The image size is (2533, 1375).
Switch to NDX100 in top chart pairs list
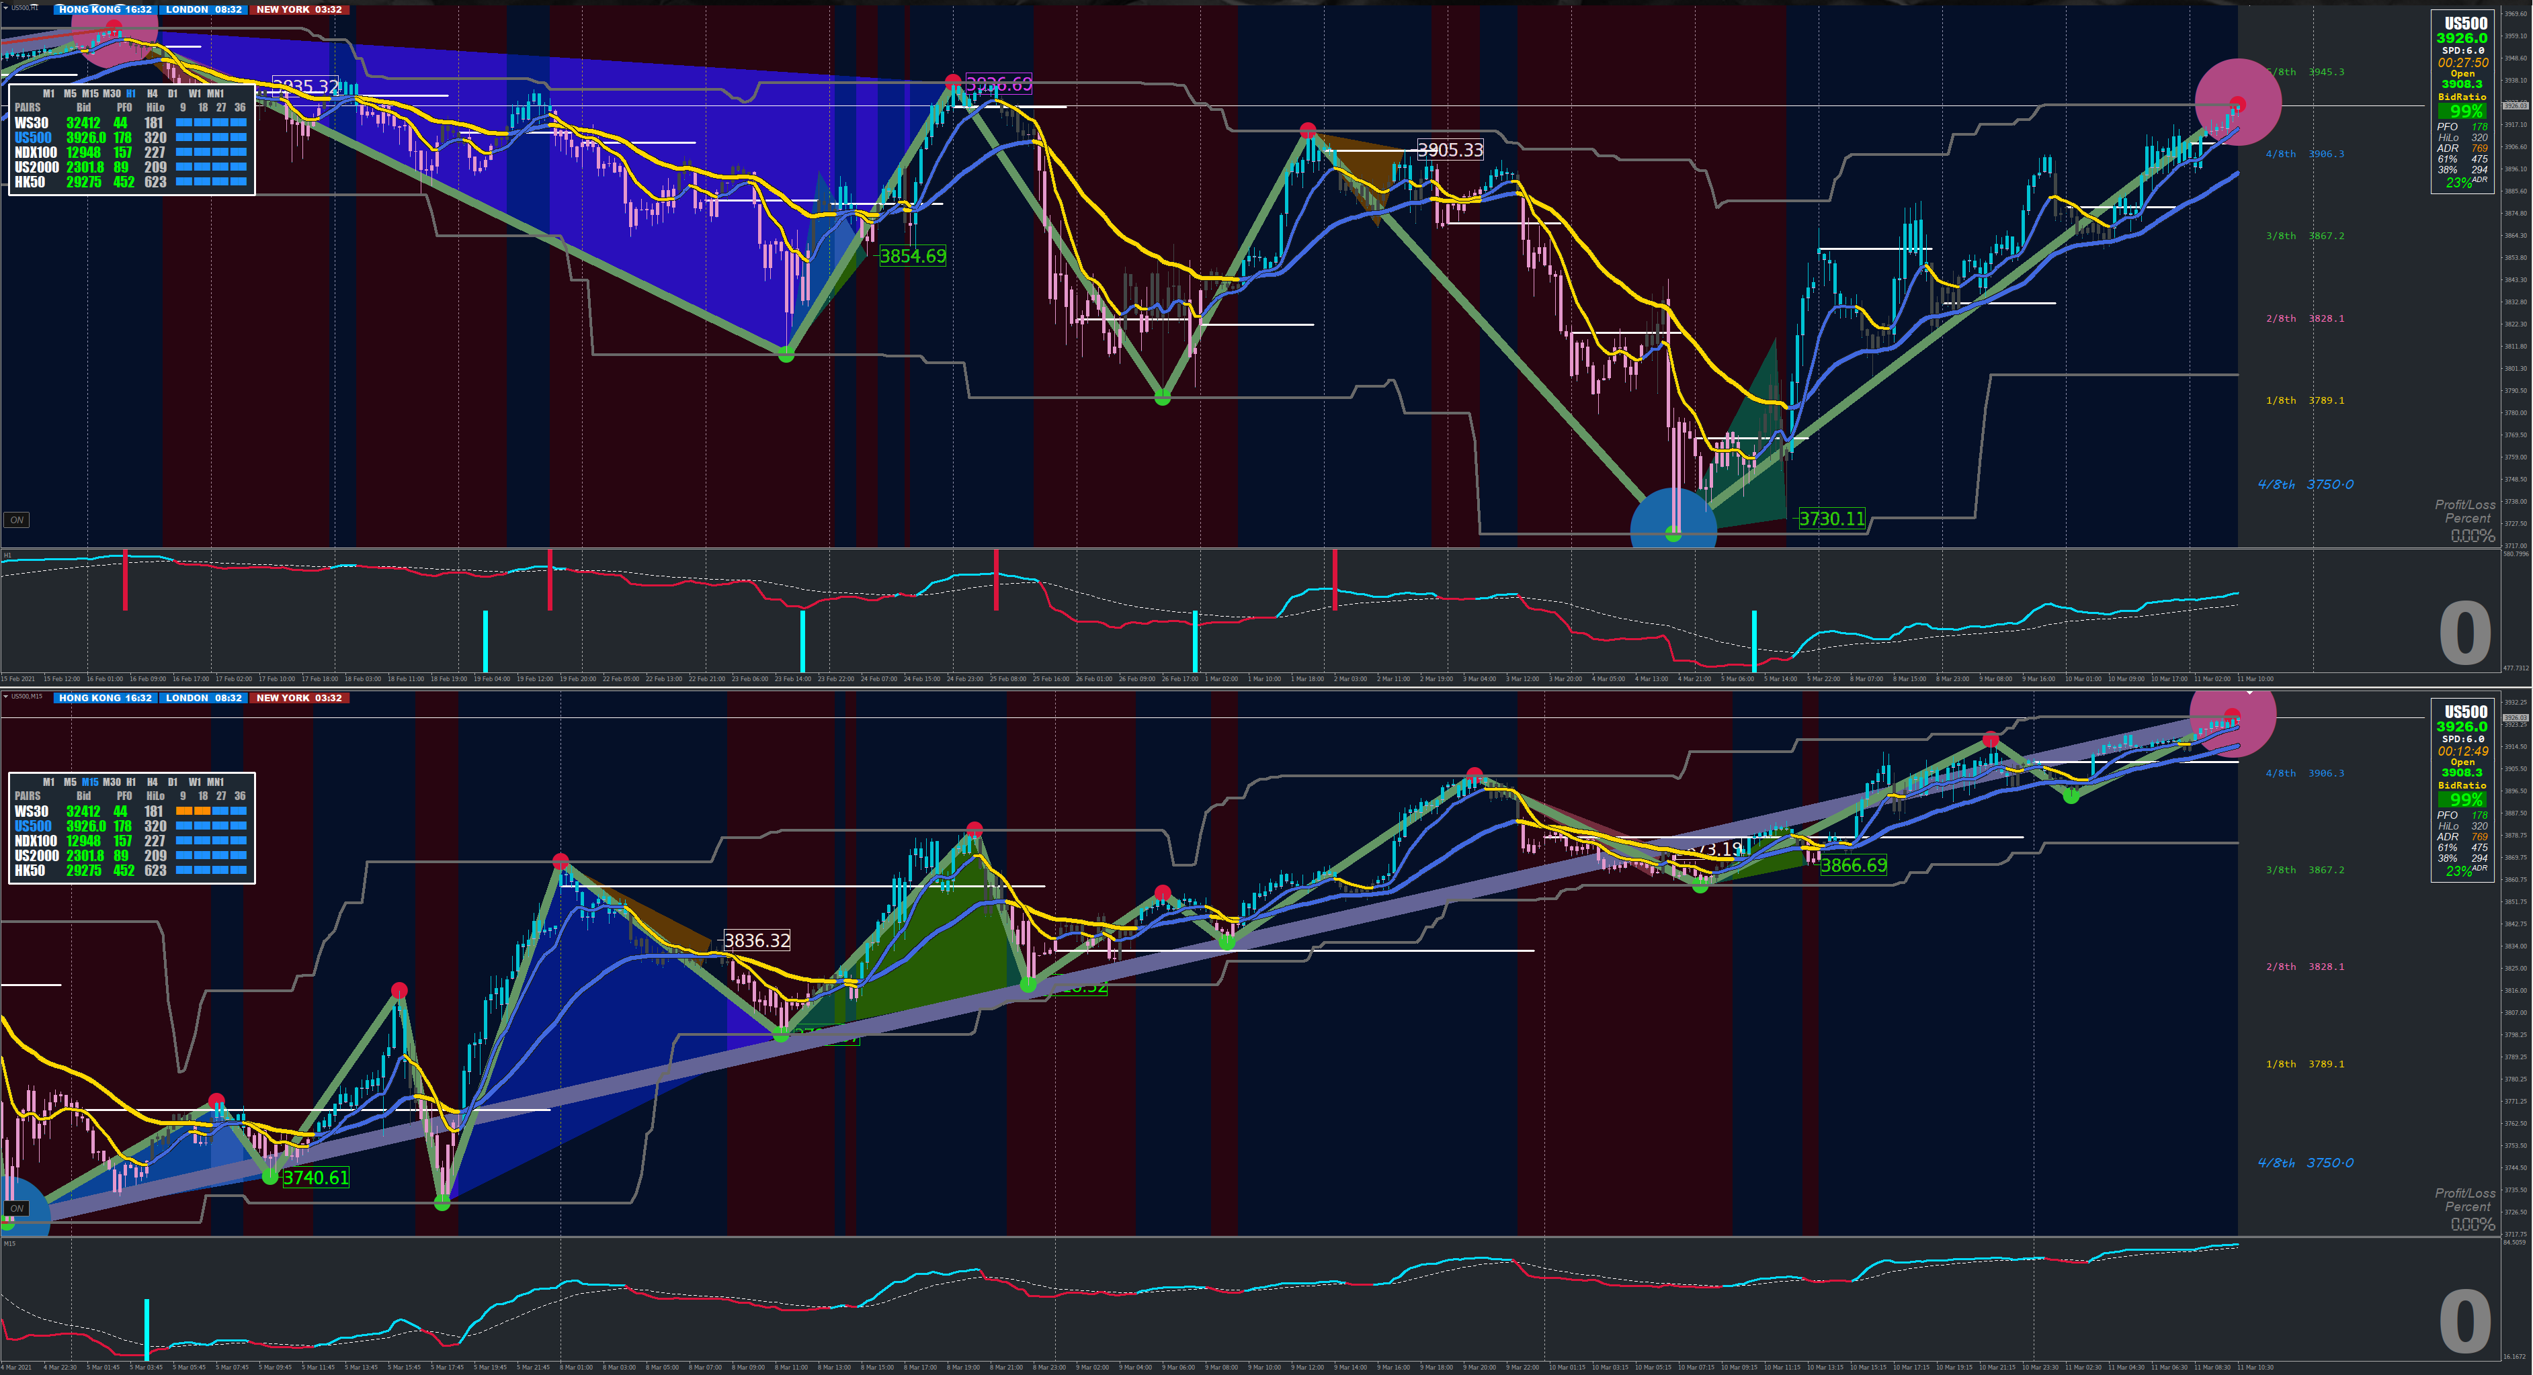point(36,152)
